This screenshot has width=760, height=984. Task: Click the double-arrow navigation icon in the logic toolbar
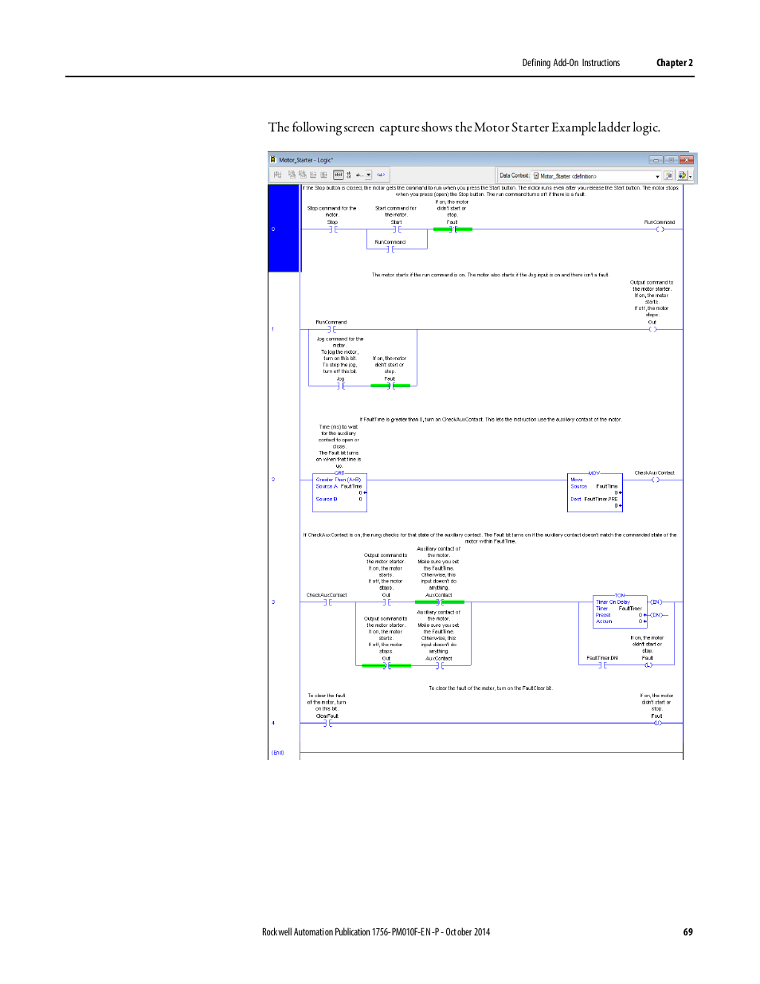click(381, 174)
